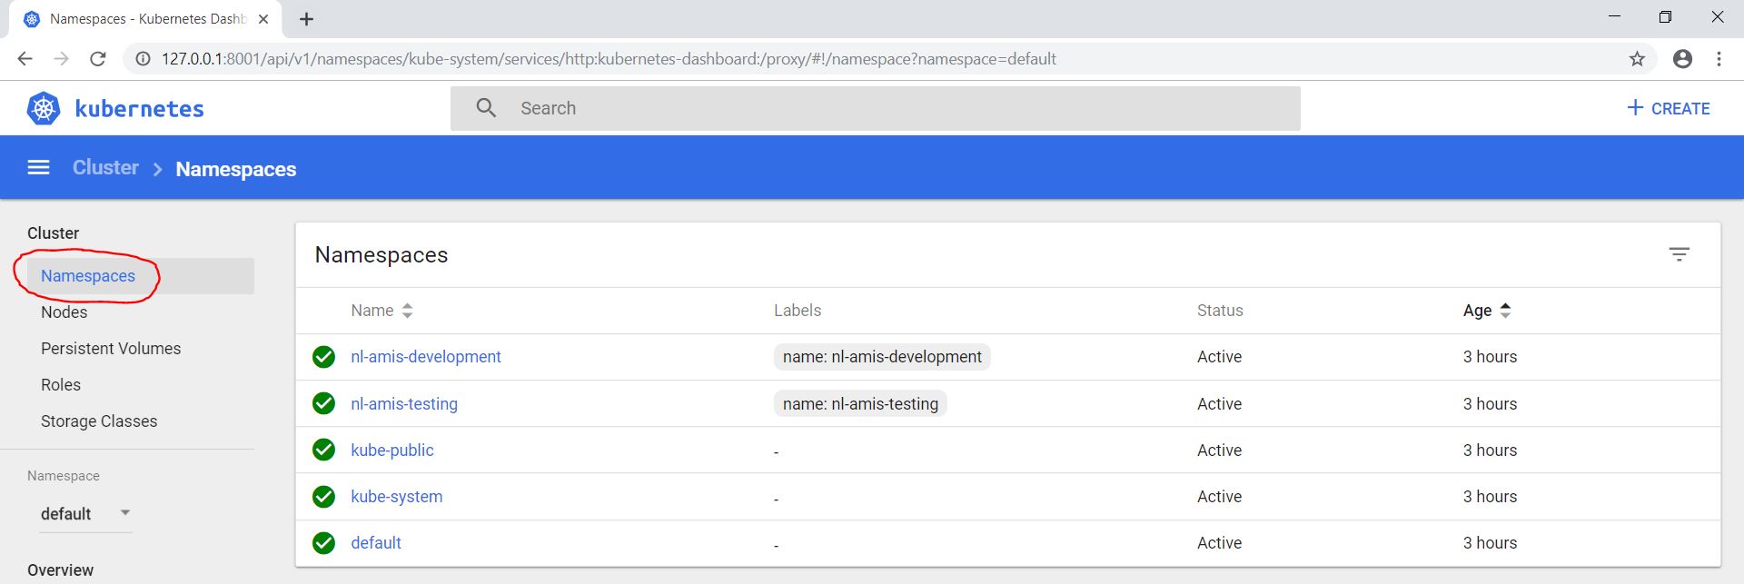Viewport: 1744px width, 584px height.
Task: Open Persistent Volumes in sidebar
Action: [111, 349]
